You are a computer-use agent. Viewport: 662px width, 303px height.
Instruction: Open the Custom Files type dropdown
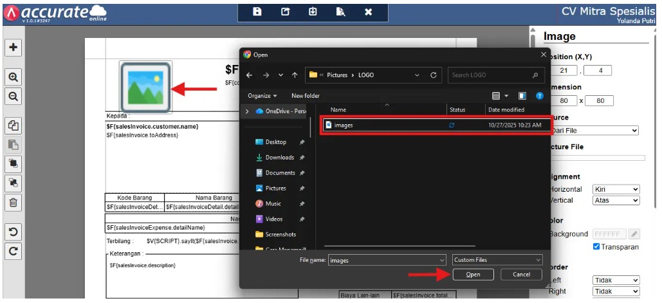(x=497, y=260)
